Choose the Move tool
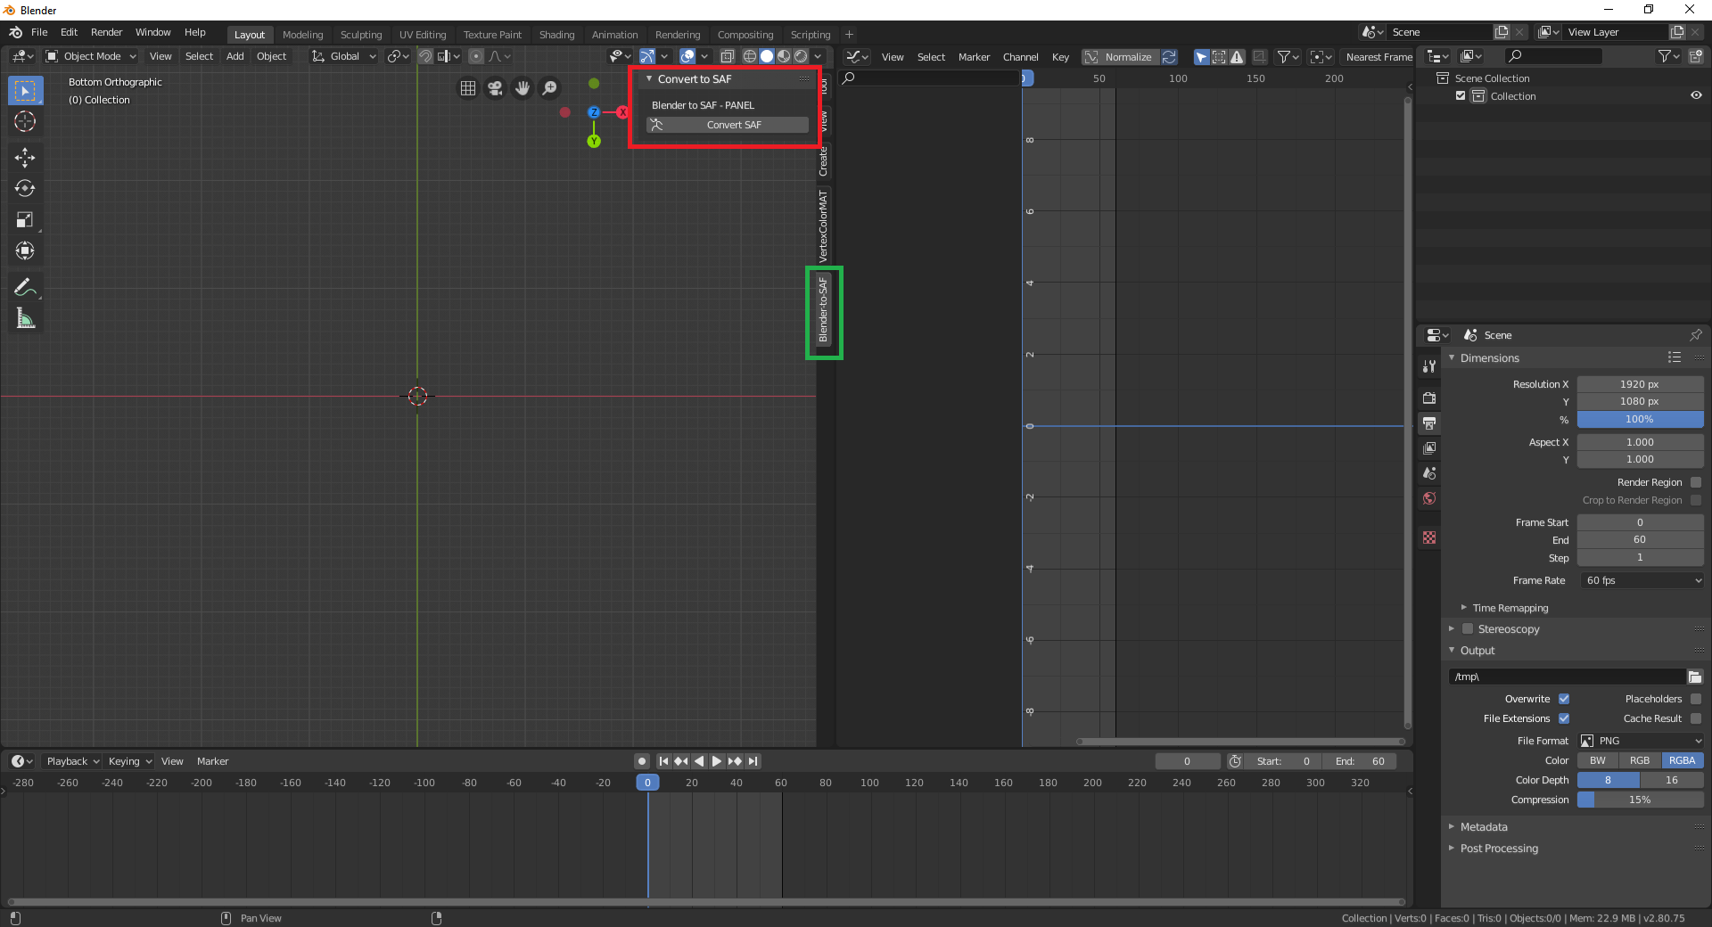This screenshot has height=927, width=1712. (25, 158)
